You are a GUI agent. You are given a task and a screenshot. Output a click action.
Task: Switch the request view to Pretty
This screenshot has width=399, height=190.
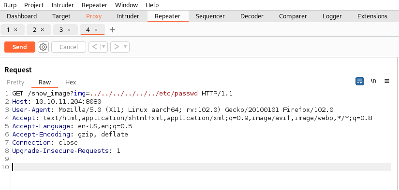click(15, 82)
